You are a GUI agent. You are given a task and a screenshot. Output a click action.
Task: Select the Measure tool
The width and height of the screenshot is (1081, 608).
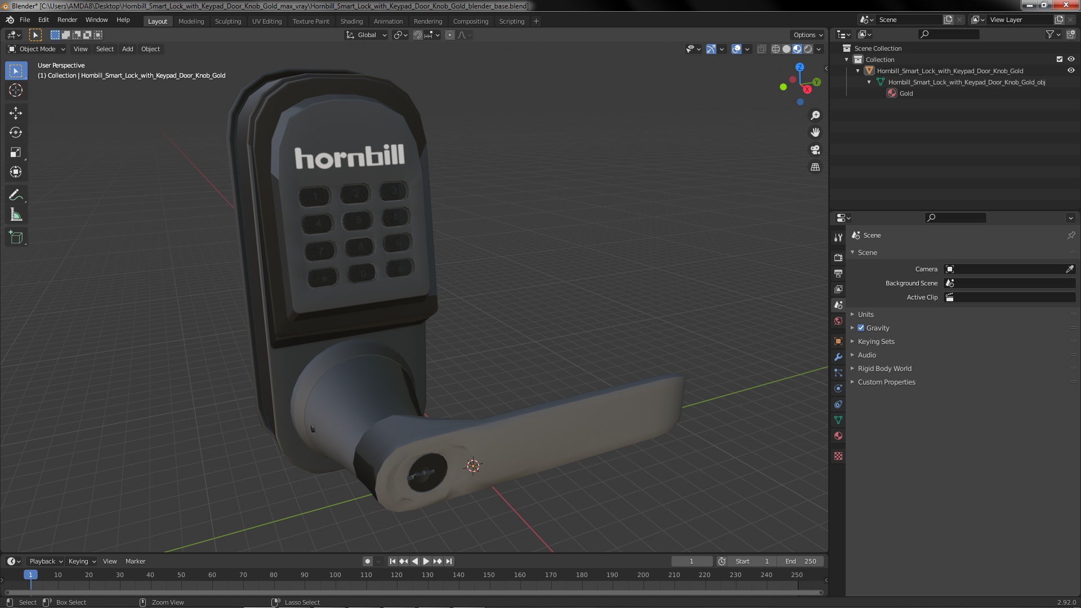point(16,215)
